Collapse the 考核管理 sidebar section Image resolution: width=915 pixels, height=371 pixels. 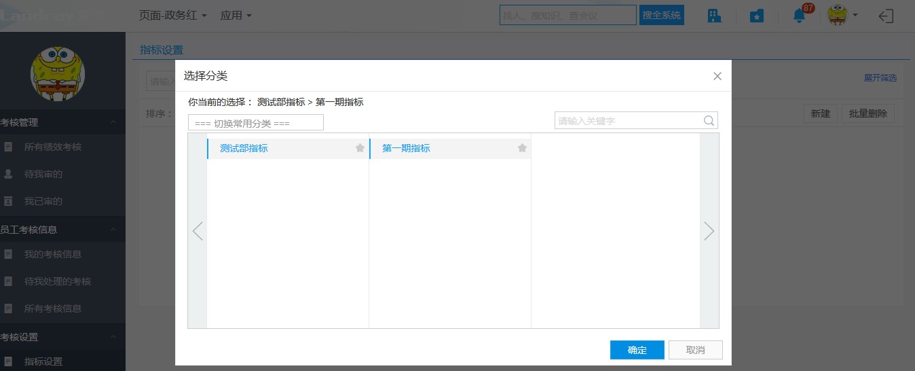point(113,122)
